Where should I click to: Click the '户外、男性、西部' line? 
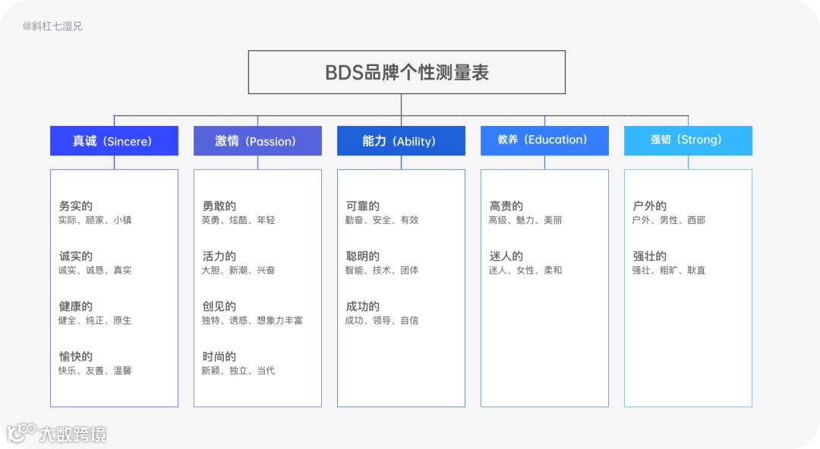pyautogui.click(x=669, y=220)
